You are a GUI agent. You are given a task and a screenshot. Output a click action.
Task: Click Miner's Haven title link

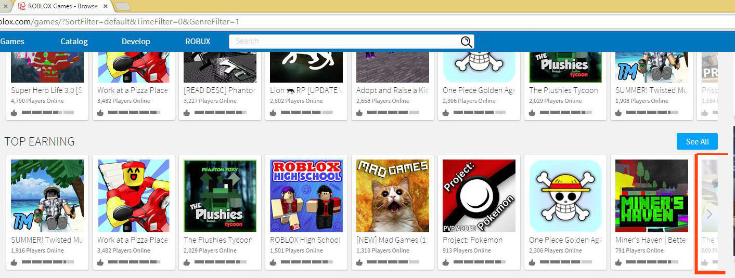(651, 240)
